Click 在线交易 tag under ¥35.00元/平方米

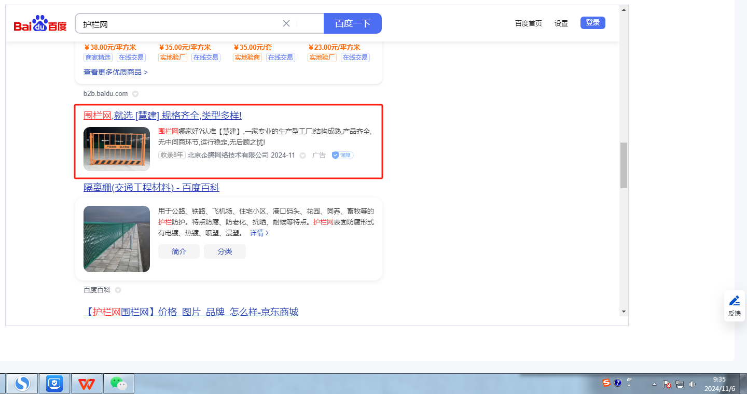206,58
